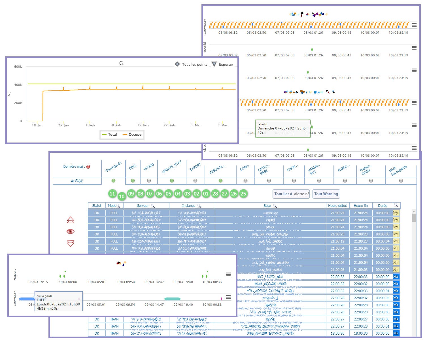This screenshot has width=425, height=340.
Task: Click the grey status dot under EXPORT
Action: [x=195, y=180]
